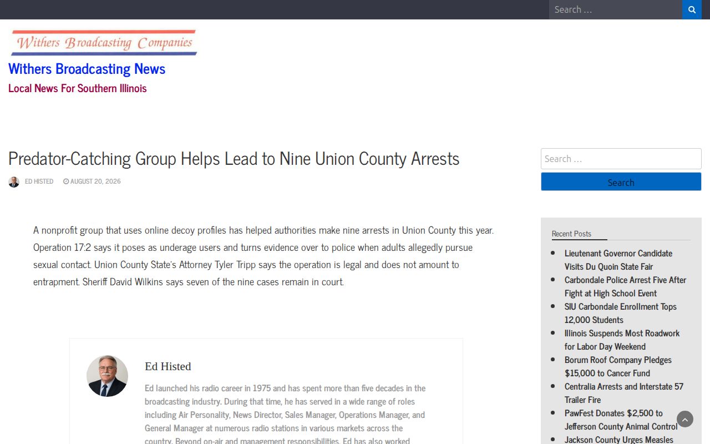Open Jackson County Urges Measles post
This screenshot has width=710, height=444.
[x=619, y=440]
